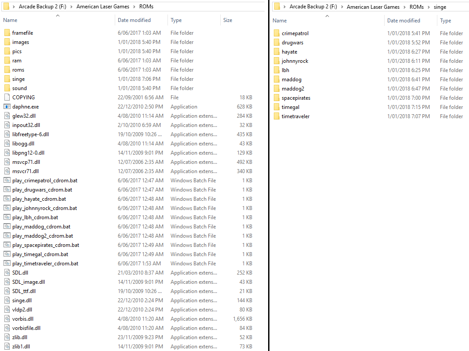This screenshot has height=351, width=469.
Task: Go to American Laser Games in the left window address bar
Action: click(x=103, y=7)
